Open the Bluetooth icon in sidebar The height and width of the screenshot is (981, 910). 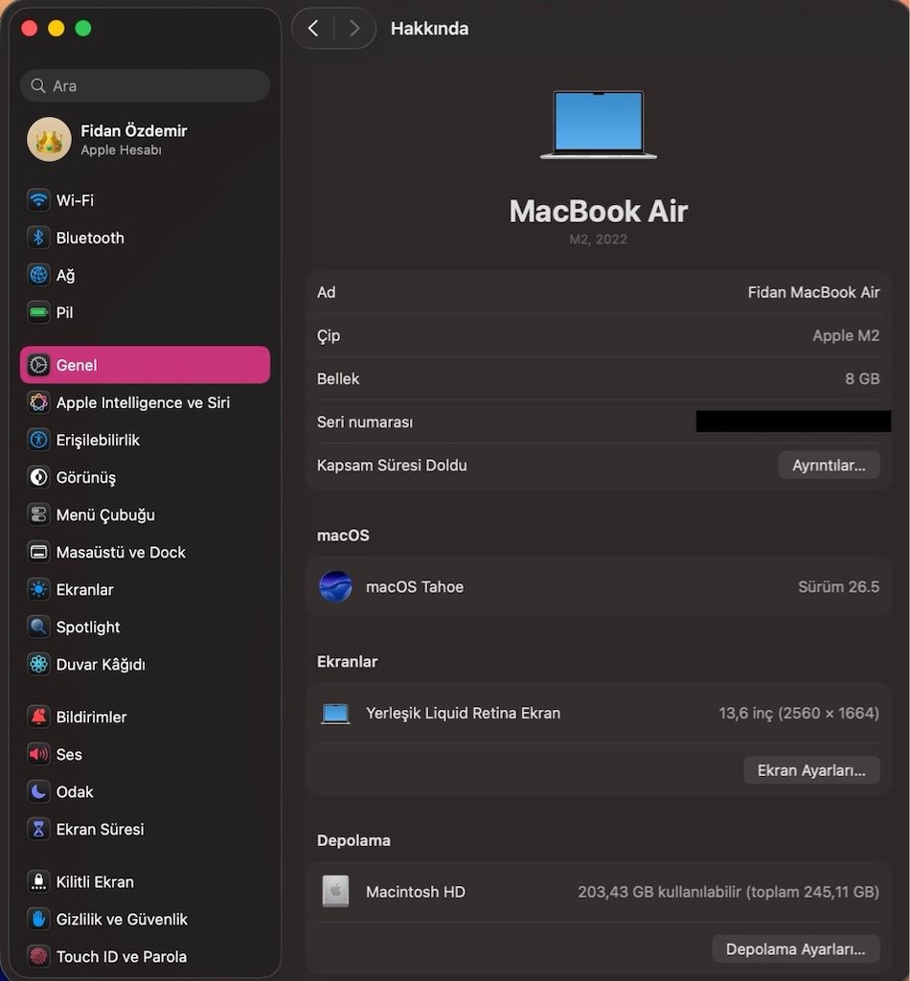click(x=38, y=238)
